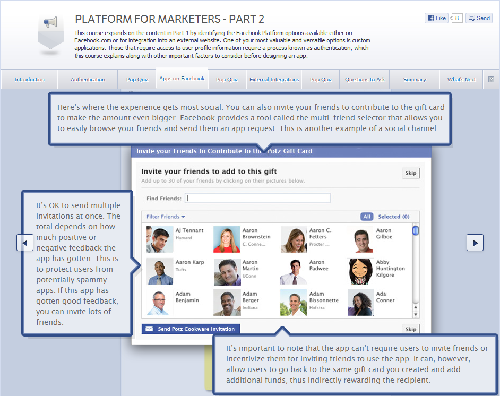Switch to the Authentication tab
500x396 pixels.
tap(88, 79)
